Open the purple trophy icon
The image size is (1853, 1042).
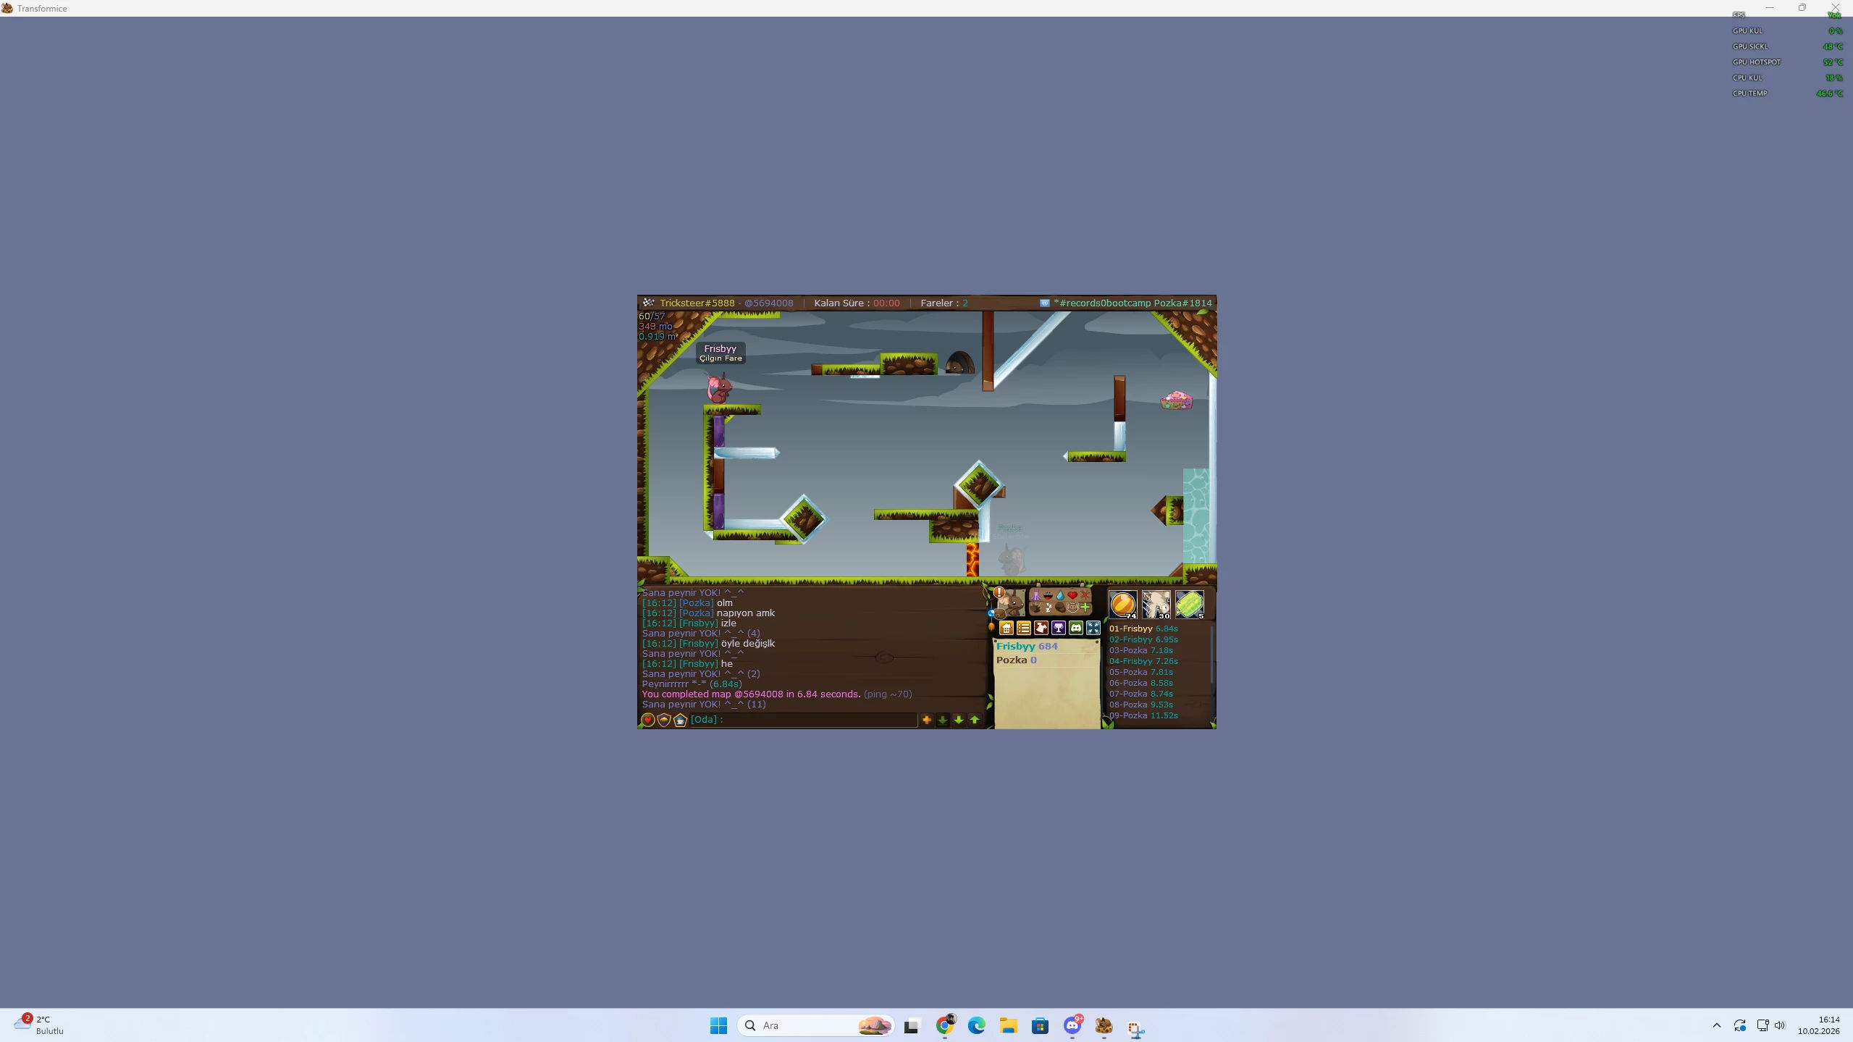1059,628
